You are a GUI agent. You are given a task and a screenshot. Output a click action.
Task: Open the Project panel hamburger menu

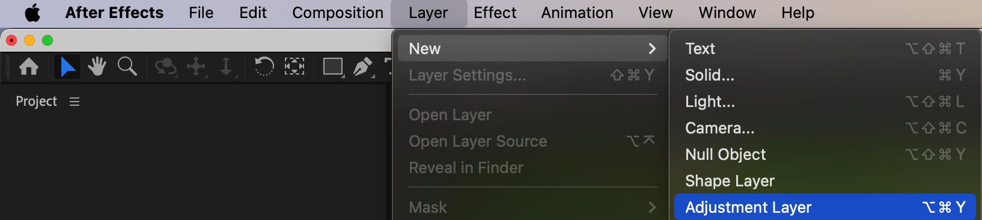click(75, 102)
